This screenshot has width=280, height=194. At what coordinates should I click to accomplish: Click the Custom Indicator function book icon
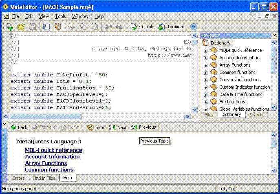pos(214,87)
